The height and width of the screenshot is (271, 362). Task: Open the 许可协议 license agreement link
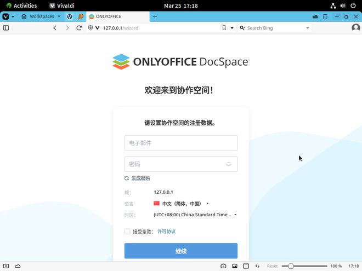pos(166,232)
